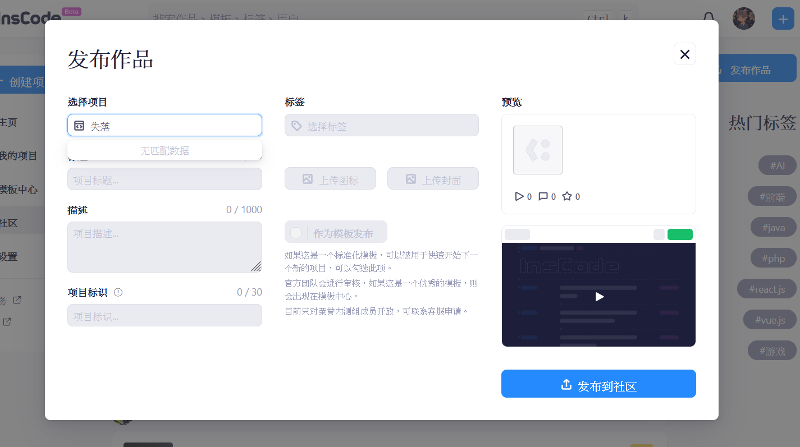This screenshot has height=447, width=800.
Task: Click the 发布到社区 button
Action: [598, 384]
